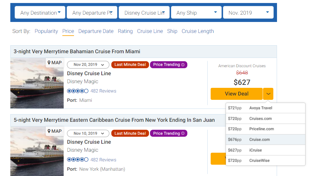Screen dimensions: 309x176
Task: Sort results by Ship
Action: tap(172, 31)
